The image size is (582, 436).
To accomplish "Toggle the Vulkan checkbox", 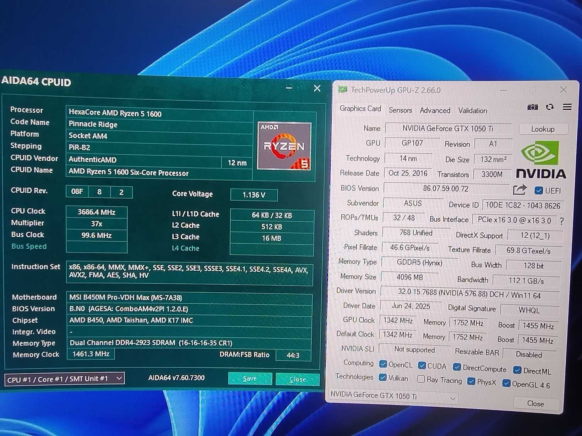I will tap(383, 377).
